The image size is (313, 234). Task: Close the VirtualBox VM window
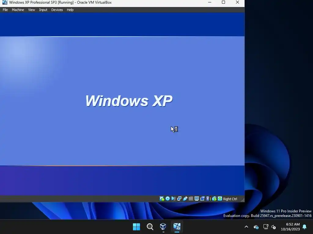pos(237,2)
